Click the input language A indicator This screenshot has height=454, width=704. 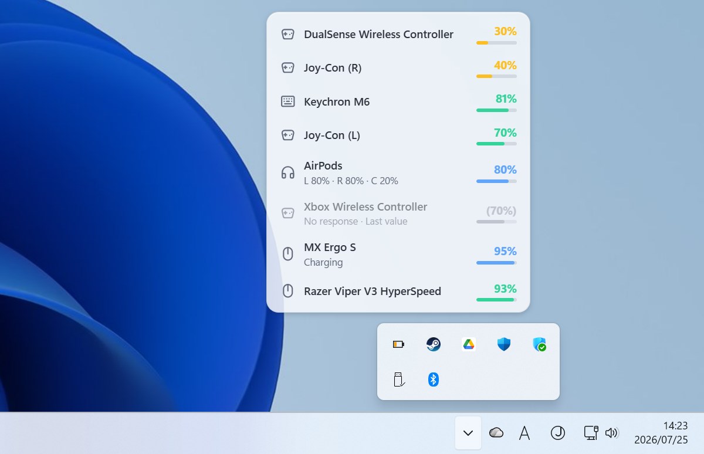click(524, 433)
